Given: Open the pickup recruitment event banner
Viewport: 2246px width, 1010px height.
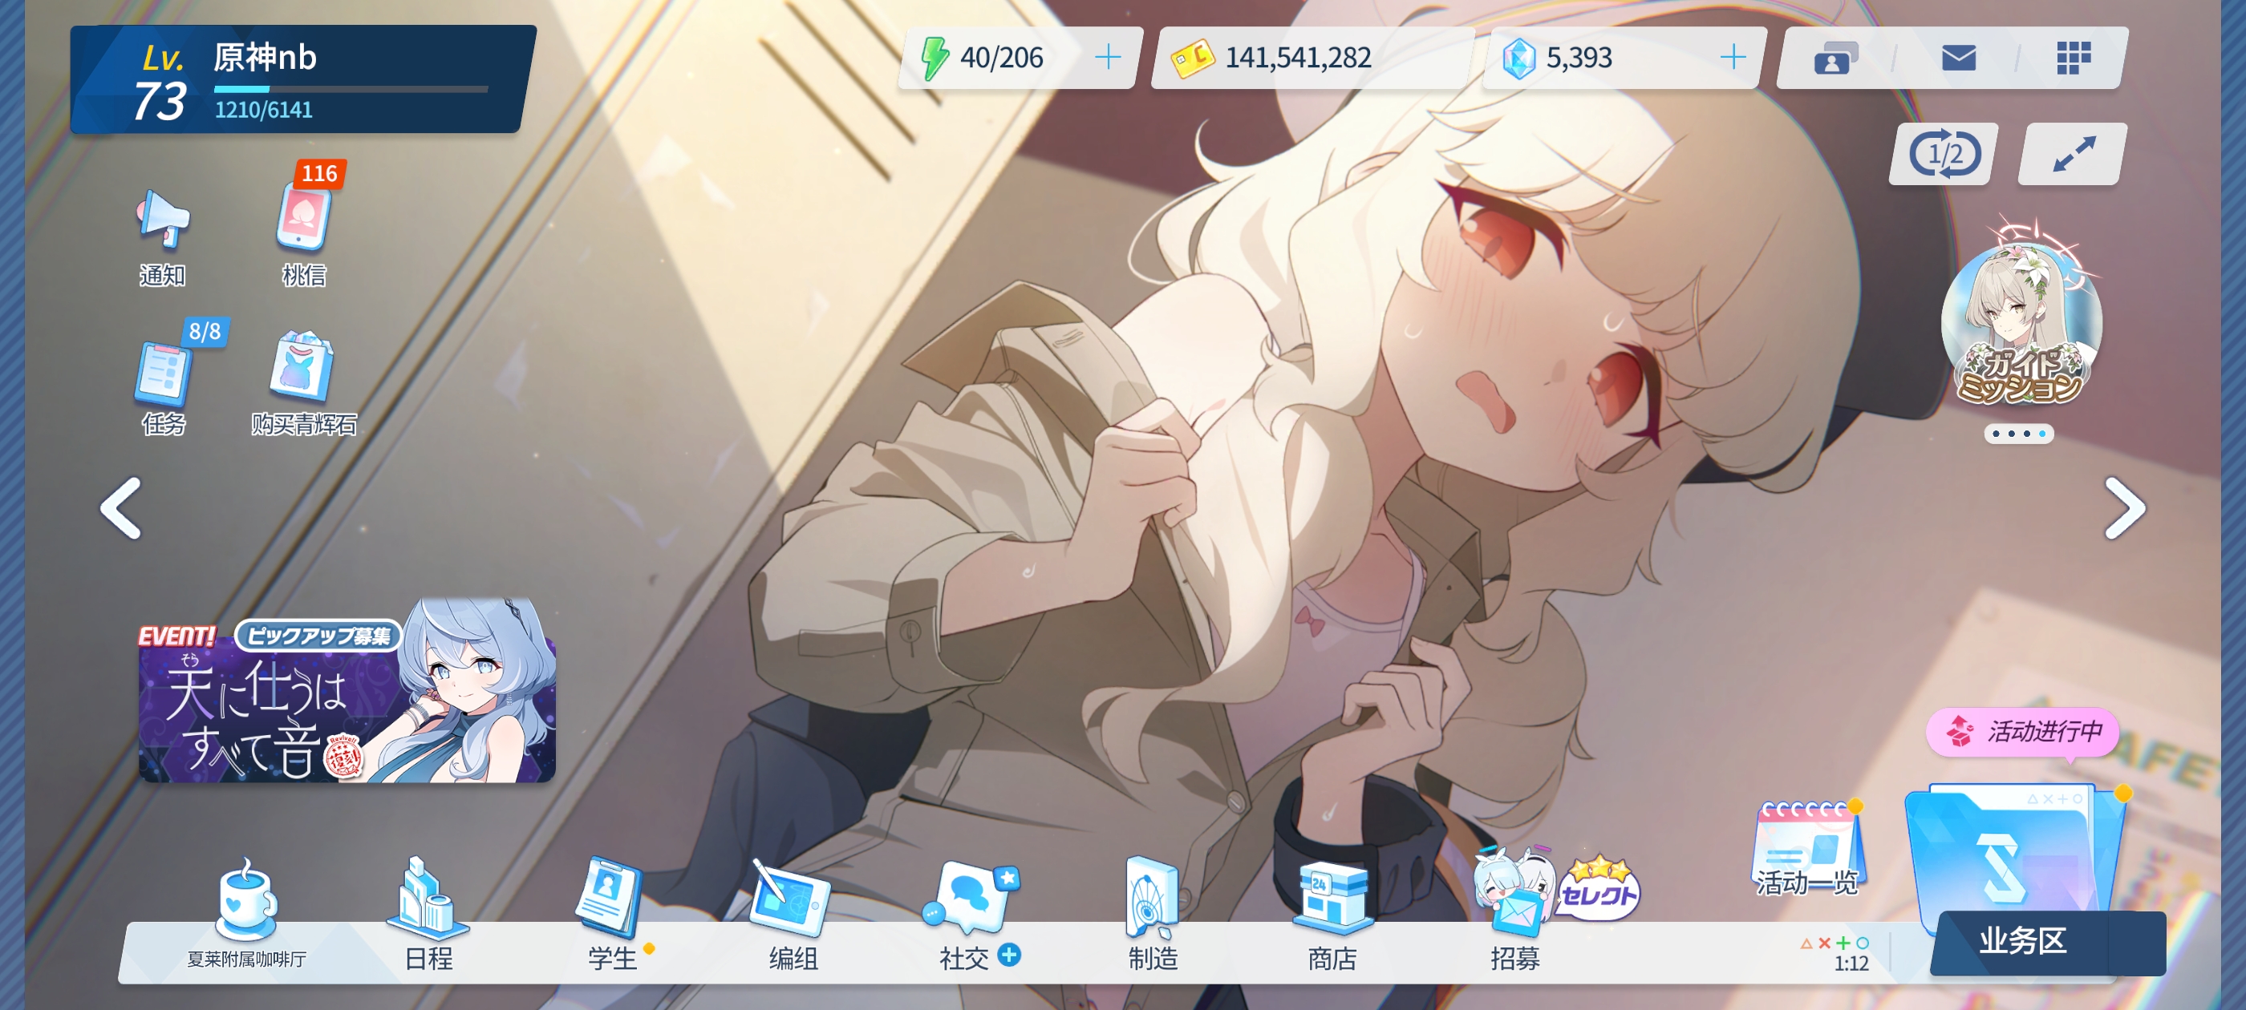Looking at the screenshot, I should (347, 690).
